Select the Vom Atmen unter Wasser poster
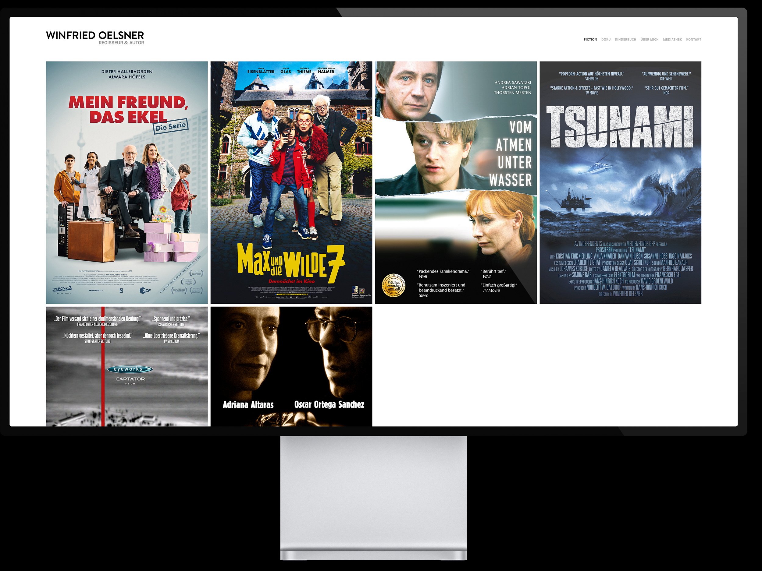 pos(455,182)
